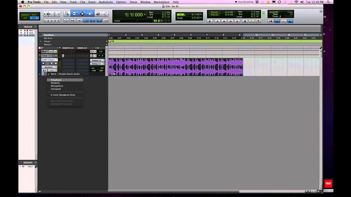Recall zoom preset 3
The width and height of the screenshot is (351, 197).
pyautogui.click(x=52, y=21)
